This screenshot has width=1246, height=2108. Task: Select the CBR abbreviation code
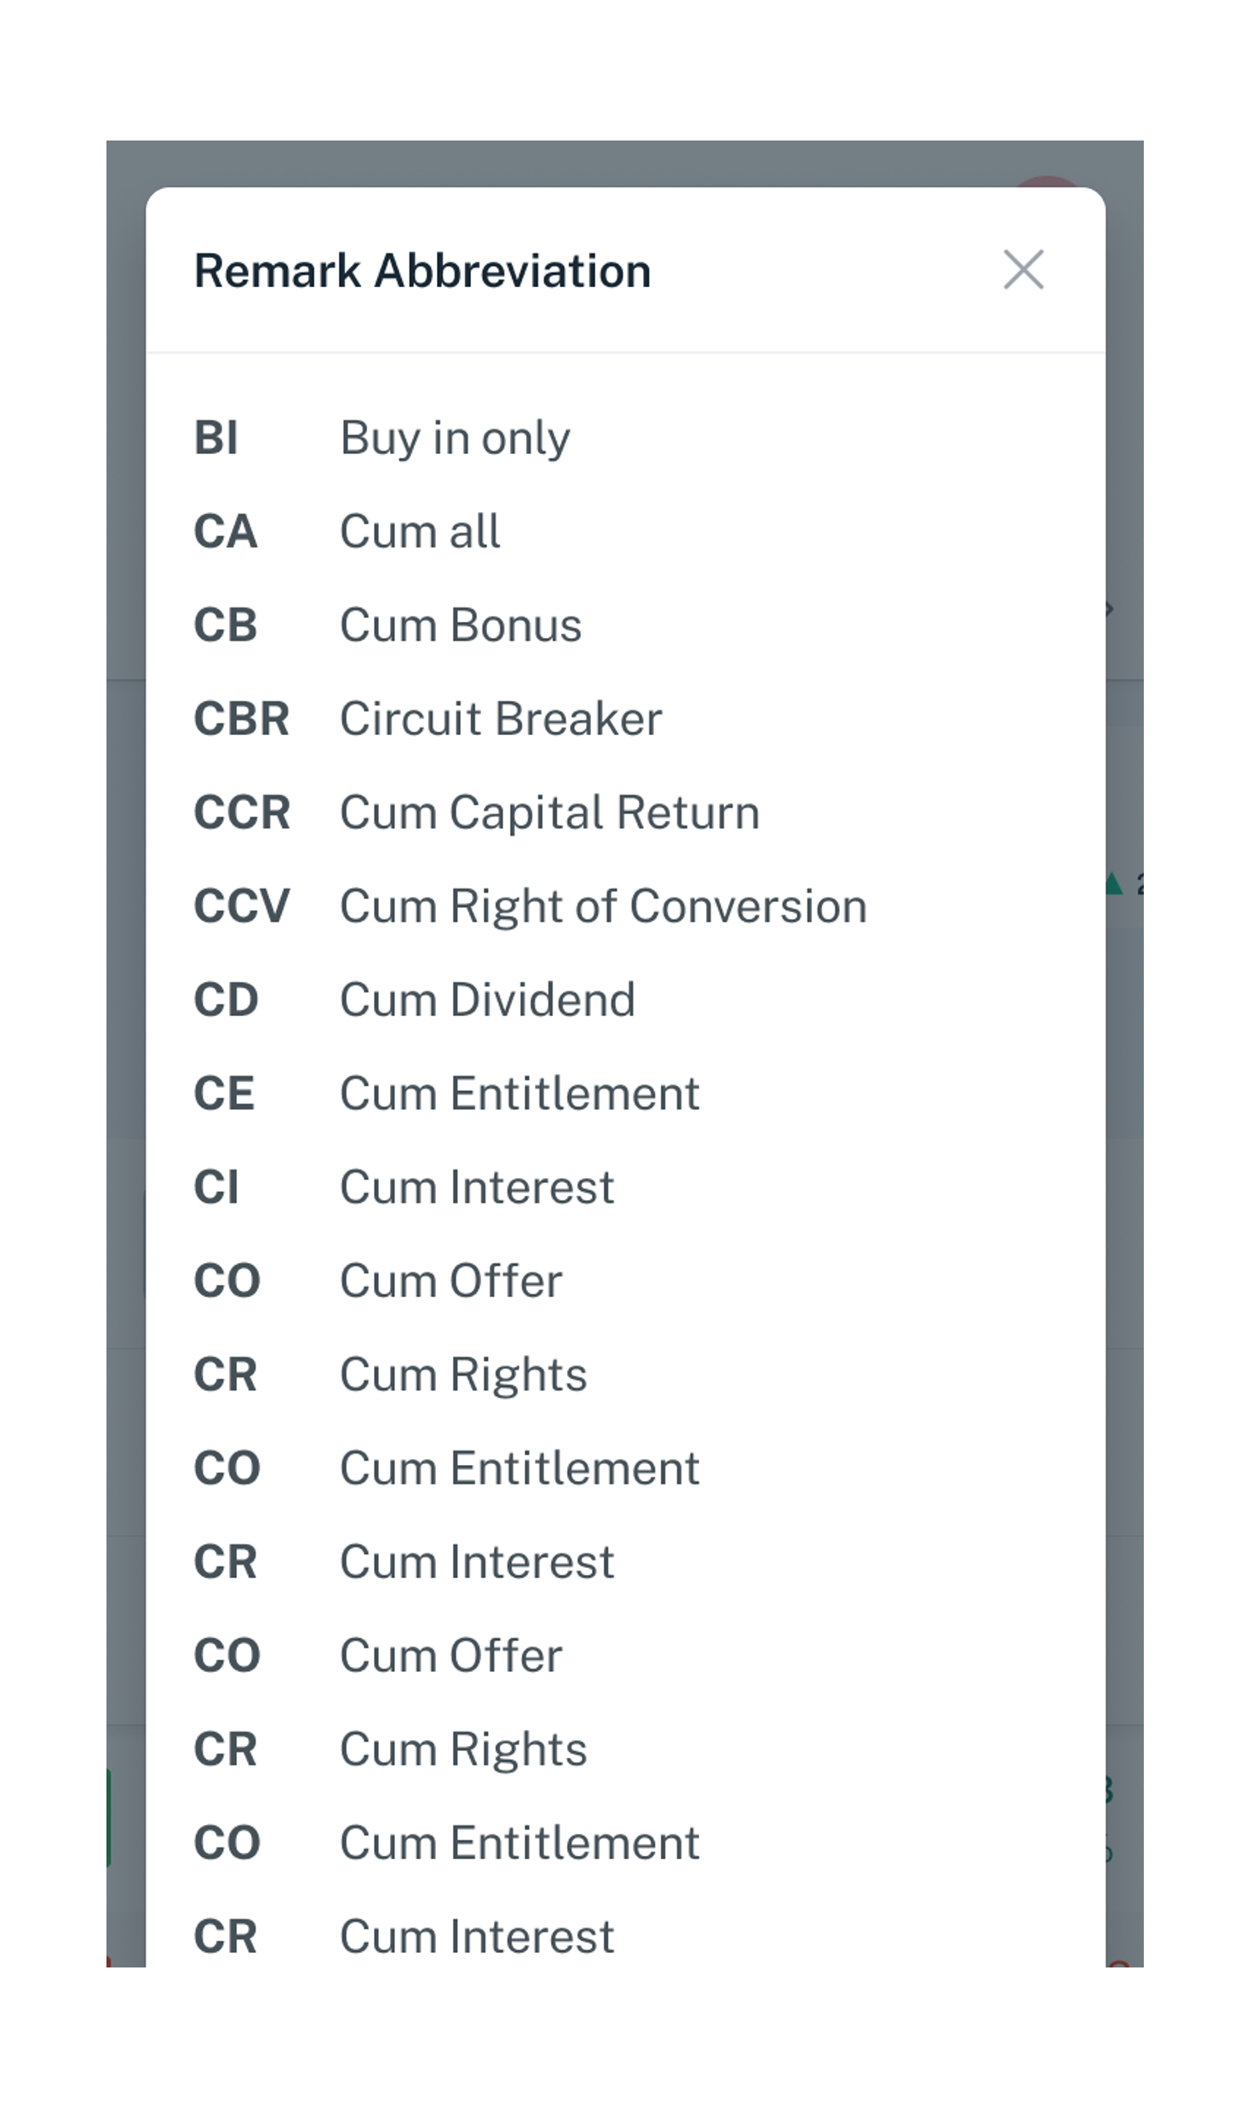241,719
